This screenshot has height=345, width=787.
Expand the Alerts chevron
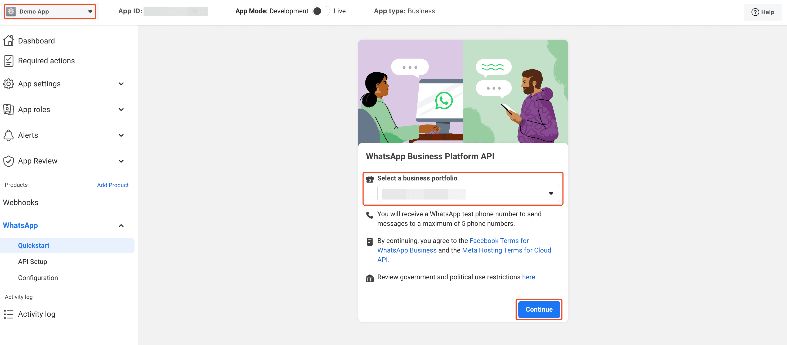pyautogui.click(x=121, y=135)
